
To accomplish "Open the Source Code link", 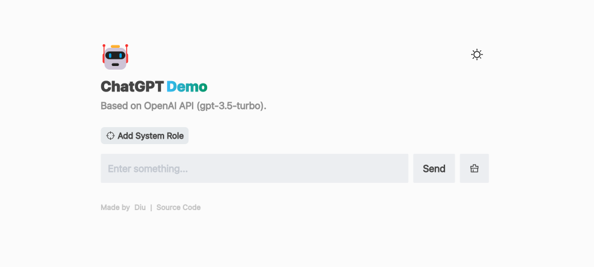I will click(x=179, y=207).
